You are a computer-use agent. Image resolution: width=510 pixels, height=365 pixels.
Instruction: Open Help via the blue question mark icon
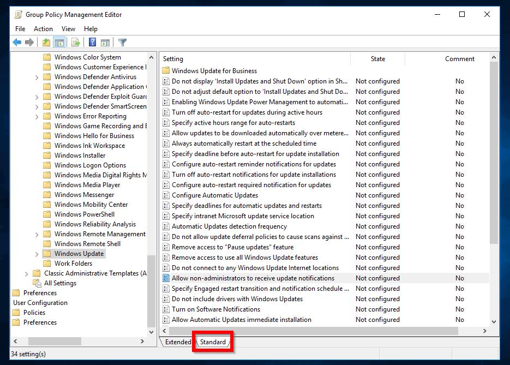92,43
